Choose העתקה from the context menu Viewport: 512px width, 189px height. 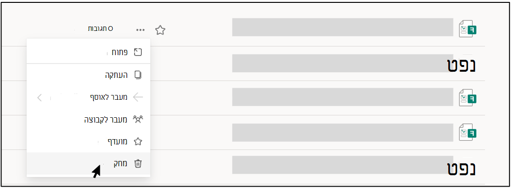[88, 75]
